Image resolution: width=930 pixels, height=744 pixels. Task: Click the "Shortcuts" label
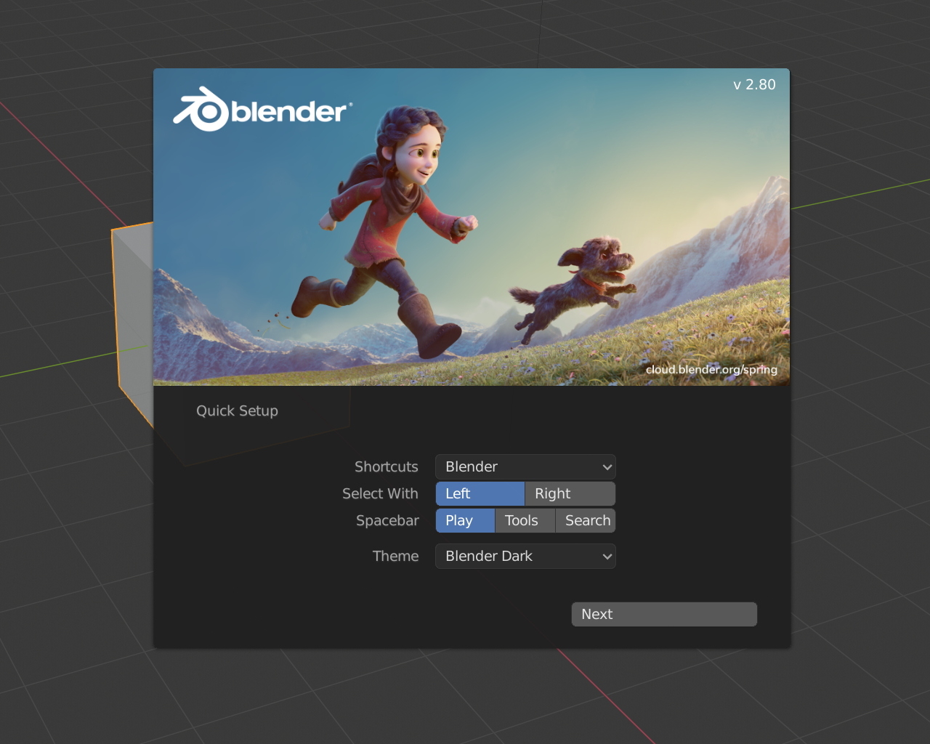tap(387, 466)
